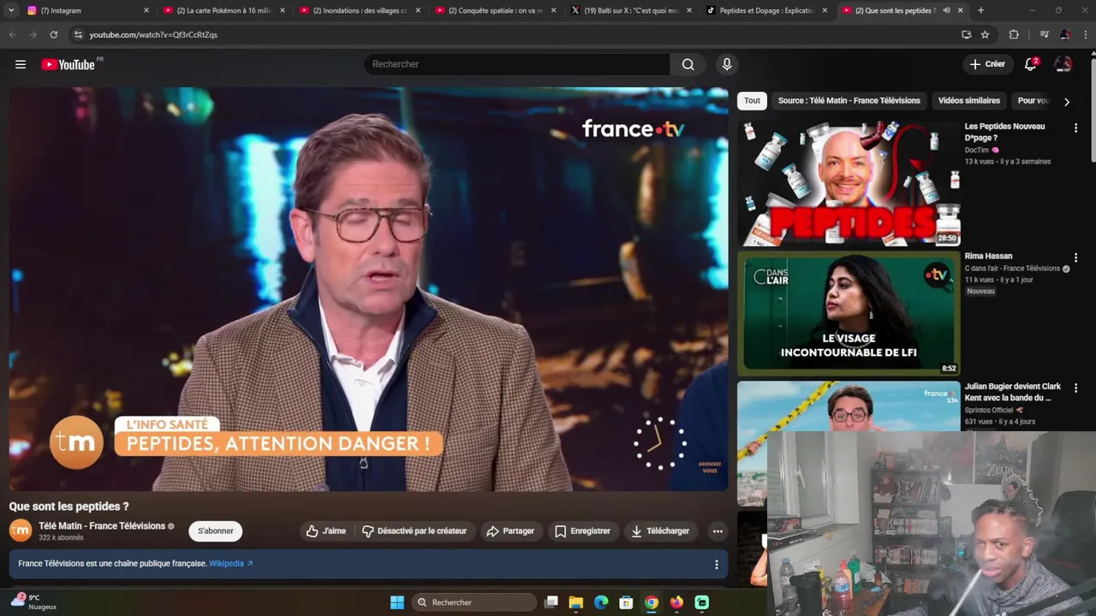Open the PEPTIDES thumbnail by DocTim
Viewport: 1096px width, 616px height.
[849, 184]
